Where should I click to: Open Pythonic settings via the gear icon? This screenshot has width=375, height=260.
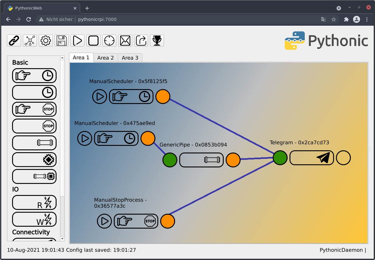tap(45, 41)
